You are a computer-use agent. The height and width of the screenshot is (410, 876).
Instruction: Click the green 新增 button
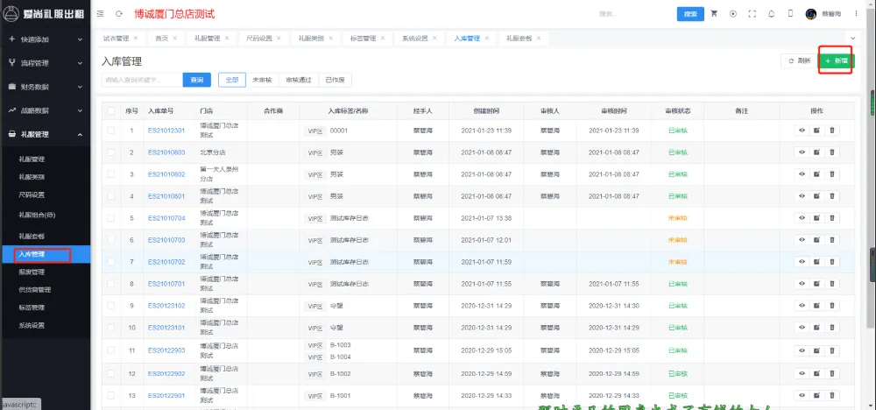pos(836,60)
